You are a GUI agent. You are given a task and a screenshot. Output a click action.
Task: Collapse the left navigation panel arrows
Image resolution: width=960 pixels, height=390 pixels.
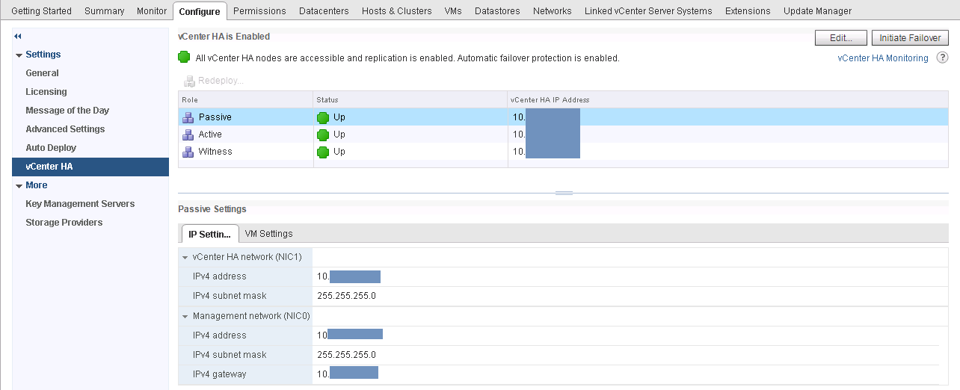pos(18,36)
